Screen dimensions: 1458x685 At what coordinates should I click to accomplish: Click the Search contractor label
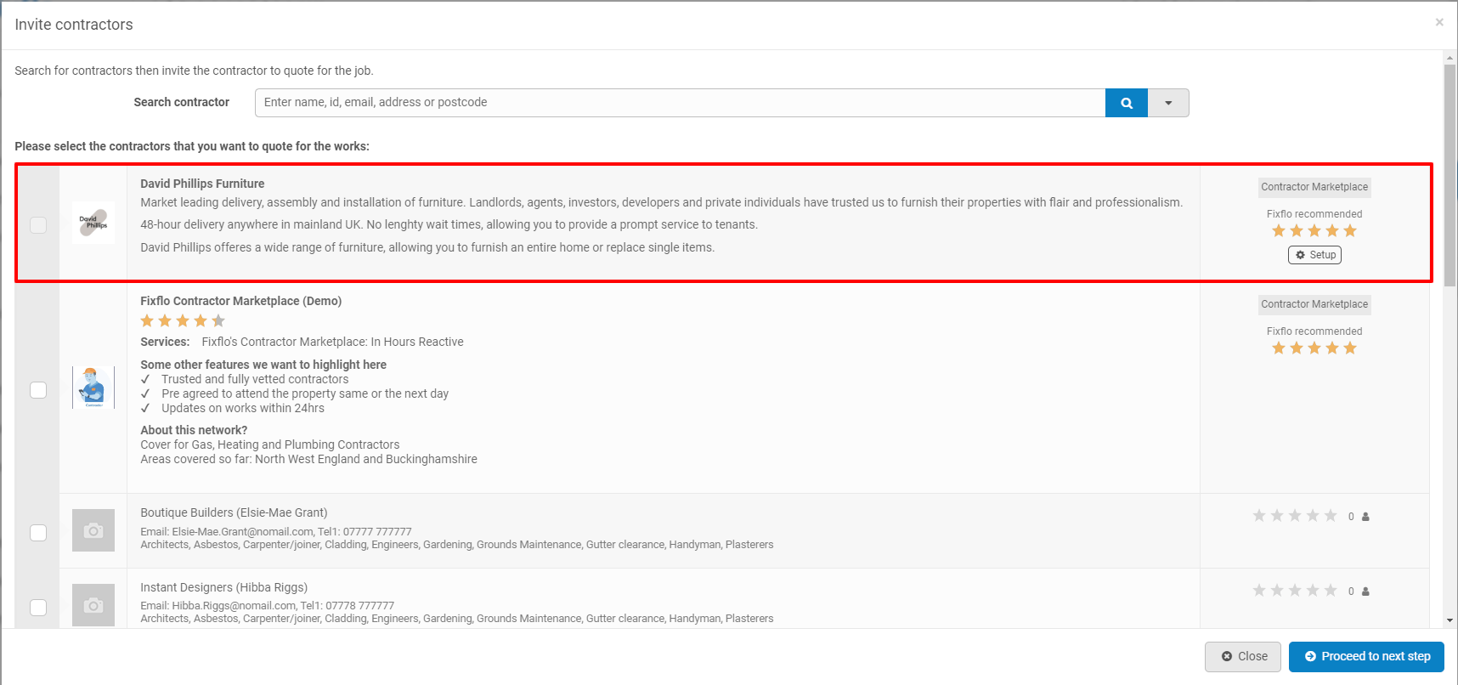(182, 102)
